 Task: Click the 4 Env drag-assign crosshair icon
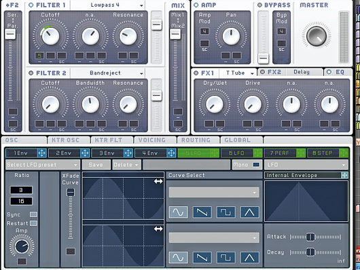tap(171, 153)
